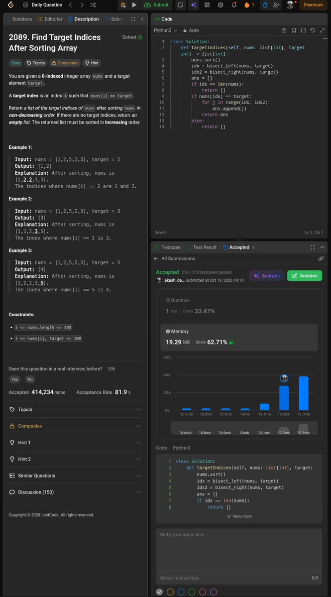Click the LeetCode logo icon
331x597 pixels.
[x=10, y=5]
